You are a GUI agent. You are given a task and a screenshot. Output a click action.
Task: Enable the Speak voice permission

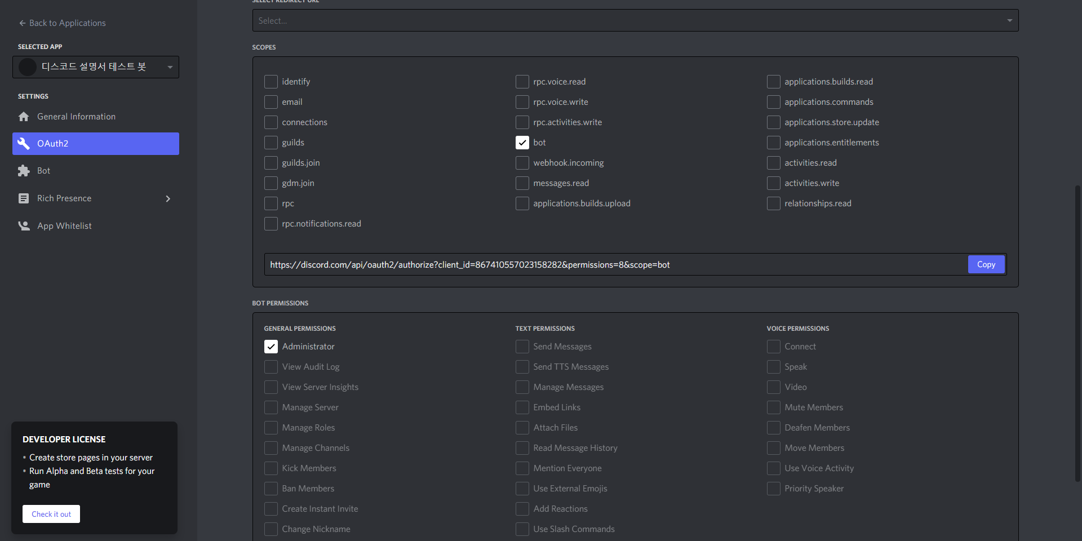coord(774,367)
